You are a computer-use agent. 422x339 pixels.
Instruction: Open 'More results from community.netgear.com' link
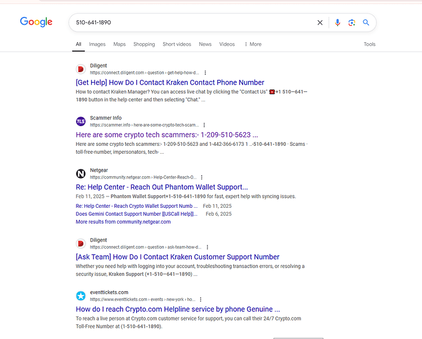[123, 222]
